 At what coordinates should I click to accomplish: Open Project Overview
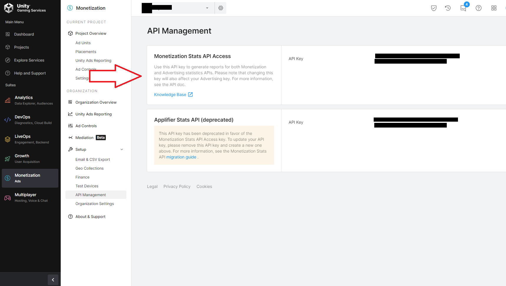click(91, 33)
